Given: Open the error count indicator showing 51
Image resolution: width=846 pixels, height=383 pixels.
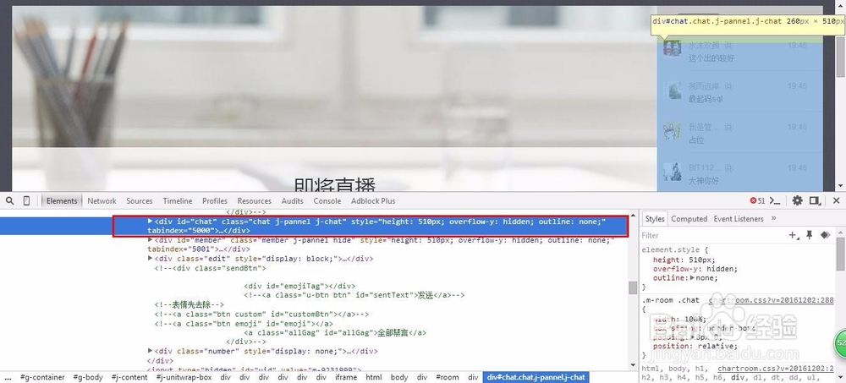Looking at the screenshot, I should (757, 200).
